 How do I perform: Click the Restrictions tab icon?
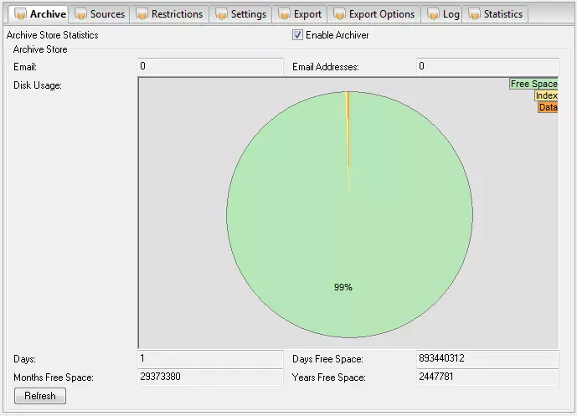tap(142, 14)
